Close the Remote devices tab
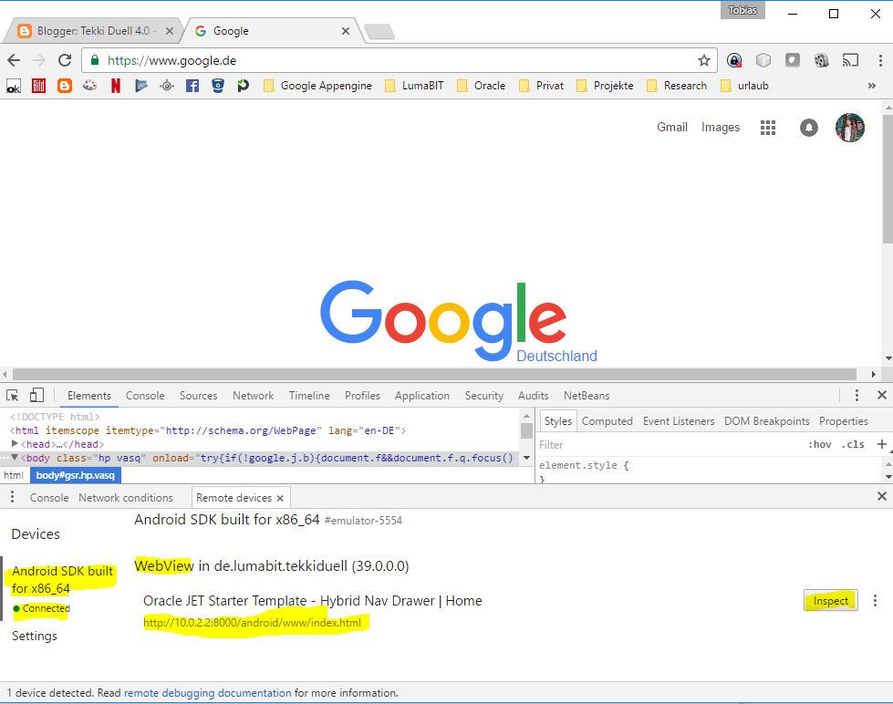The width and height of the screenshot is (893, 704). [x=280, y=499]
